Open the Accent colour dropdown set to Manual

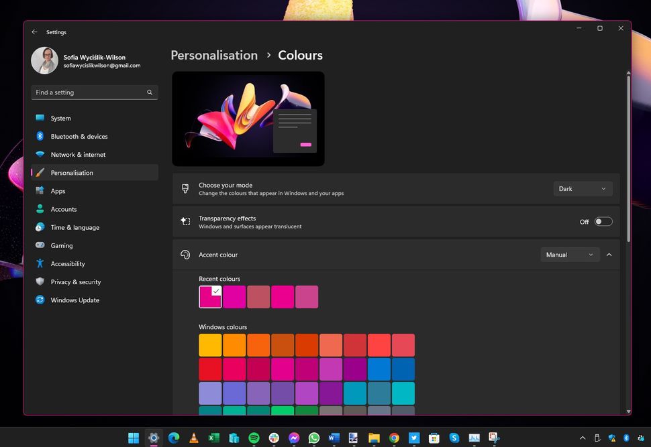pyautogui.click(x=570, y=255)
